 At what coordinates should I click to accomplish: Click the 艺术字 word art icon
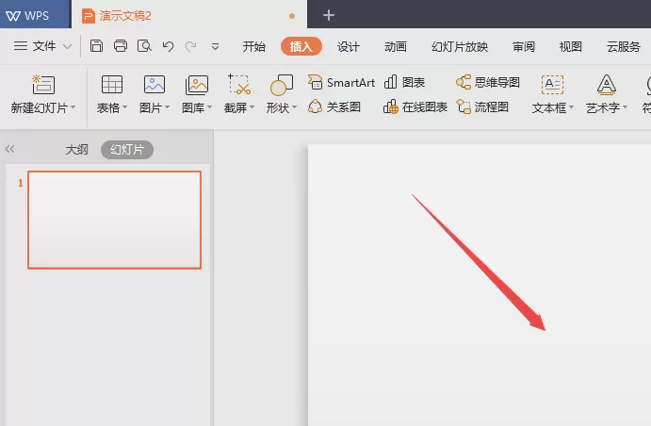click(x=607, y=85)
